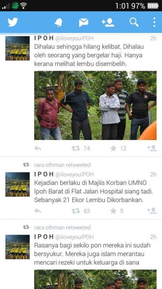Open the search magnifier icon
This screenshot has width=162, height=289.
coord(134,22)
